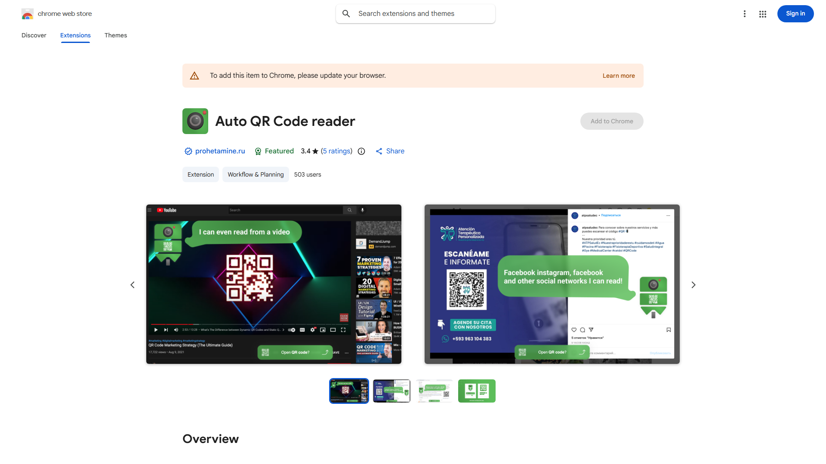Click the Auto QR Code reader camera logo

[x=195, y=121]
